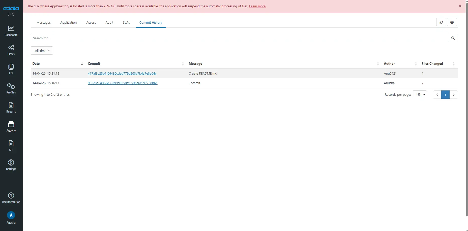Follow the Learn more link in banner

257,6
